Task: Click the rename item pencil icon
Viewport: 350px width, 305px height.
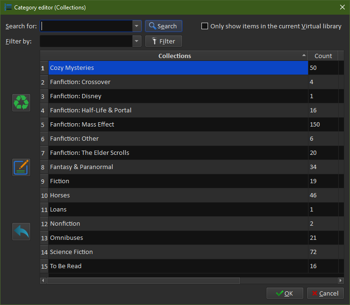Action: 21,167
